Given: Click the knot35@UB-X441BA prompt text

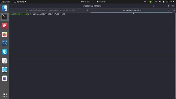Looking at the screenshot, I should point(19,14).
